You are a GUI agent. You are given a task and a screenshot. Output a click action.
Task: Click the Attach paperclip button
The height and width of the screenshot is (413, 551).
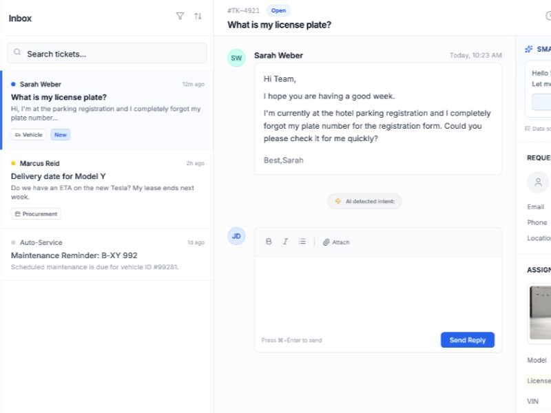pyautogui.click(x=336, y=242)
